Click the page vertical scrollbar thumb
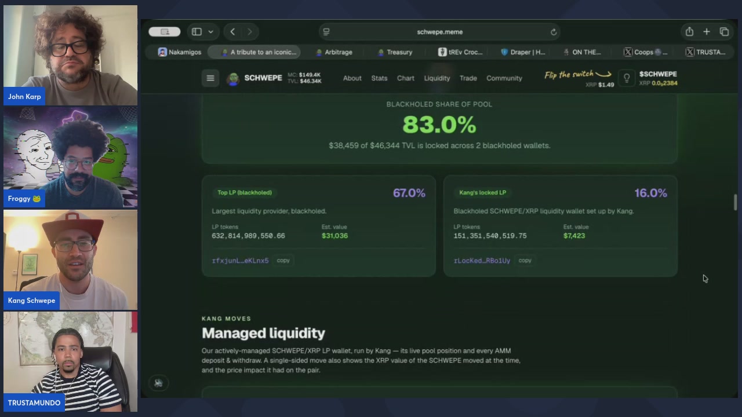The height and width of the screenshot is (417, 742). click(x=735, y=203)
